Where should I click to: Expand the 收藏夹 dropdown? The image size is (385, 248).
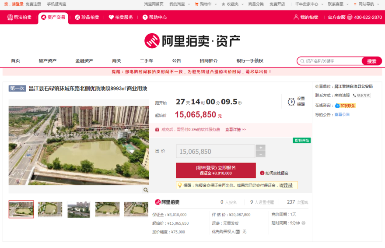[232, 4]
